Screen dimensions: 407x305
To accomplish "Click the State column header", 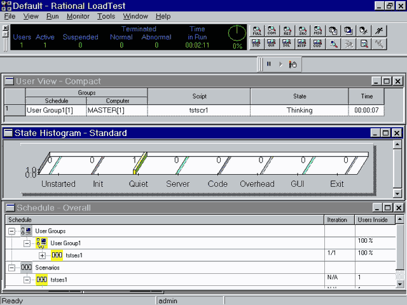I will point(300,96).
